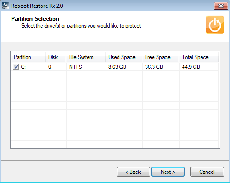Select the C: partition row label
Viewport: 230px width, 183px height.
click(x=24, y=67)
